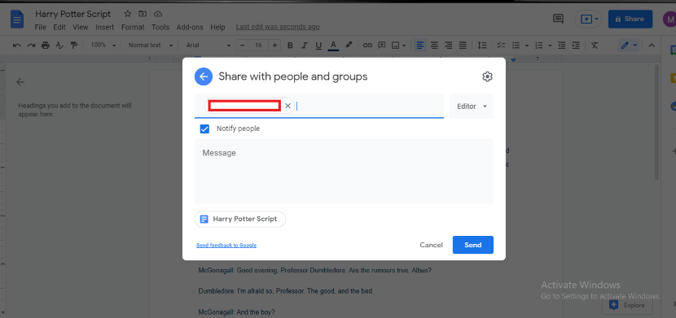The image size is (676, 318).
Task: Insert a bulleted list
Action: click(x=516, y=46)
